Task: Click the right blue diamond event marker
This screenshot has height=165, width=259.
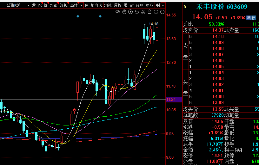Action: 100,16
